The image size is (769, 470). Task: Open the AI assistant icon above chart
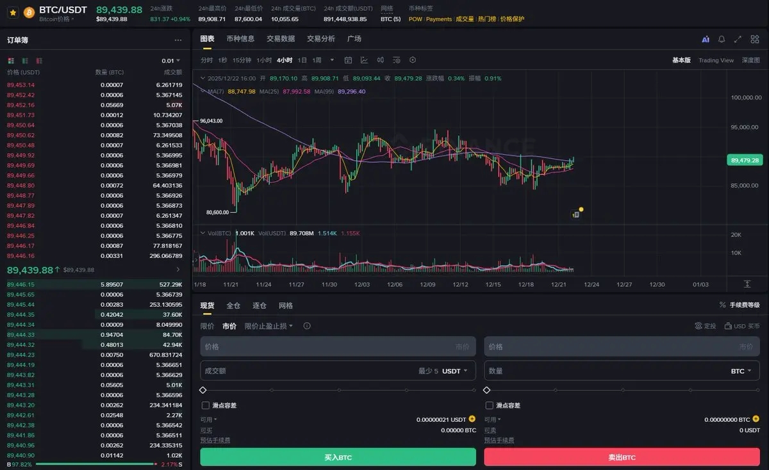(x=706, y=39)
